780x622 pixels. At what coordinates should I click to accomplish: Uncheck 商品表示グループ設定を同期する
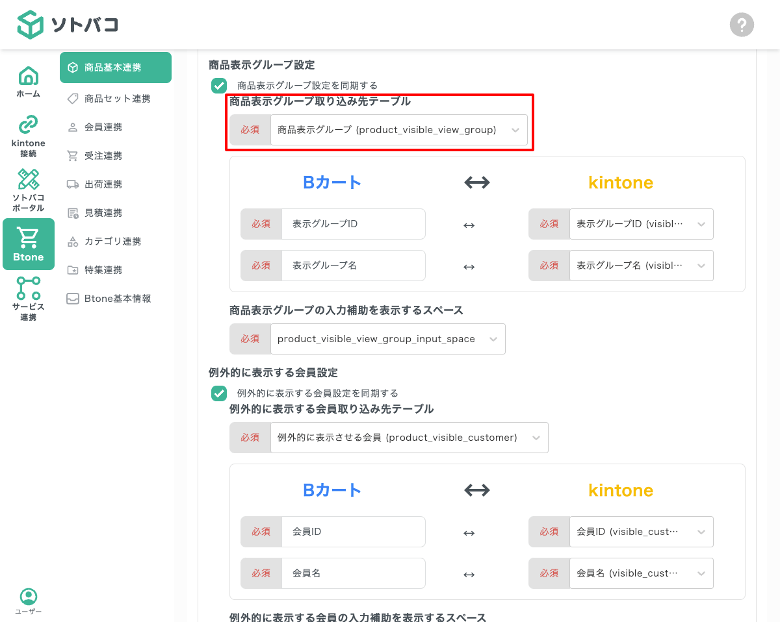[x=219, y=85]
